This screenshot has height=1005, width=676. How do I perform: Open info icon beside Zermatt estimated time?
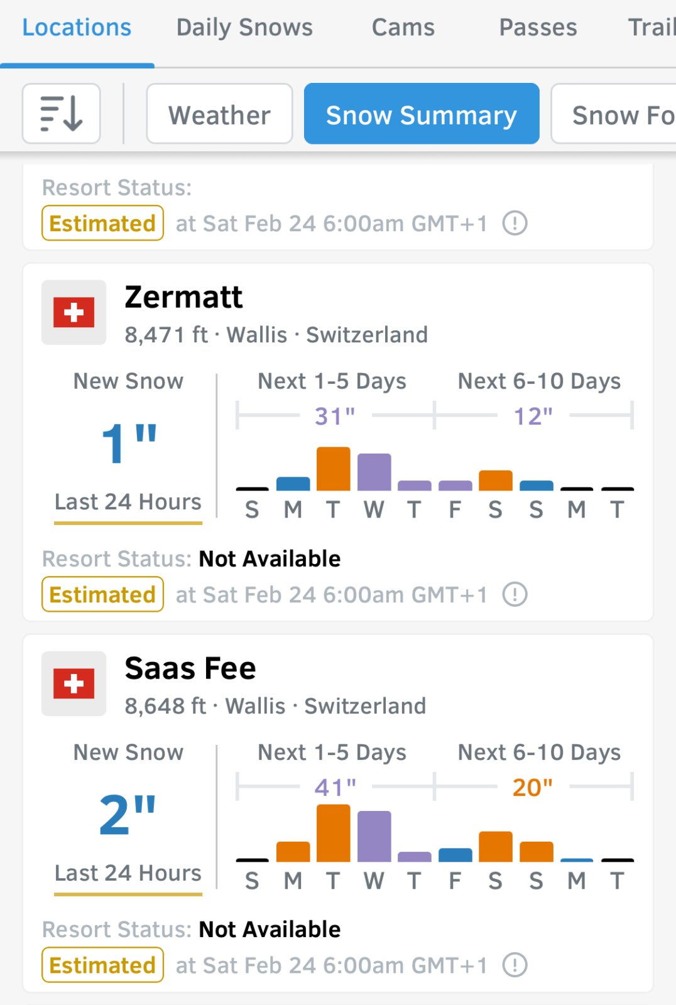tap(515, 594)
